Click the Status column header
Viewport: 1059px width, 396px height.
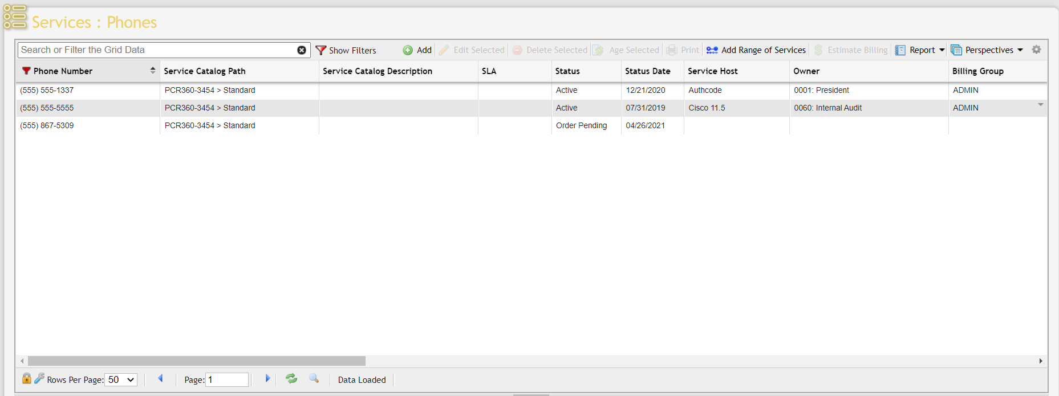[567, 71]
